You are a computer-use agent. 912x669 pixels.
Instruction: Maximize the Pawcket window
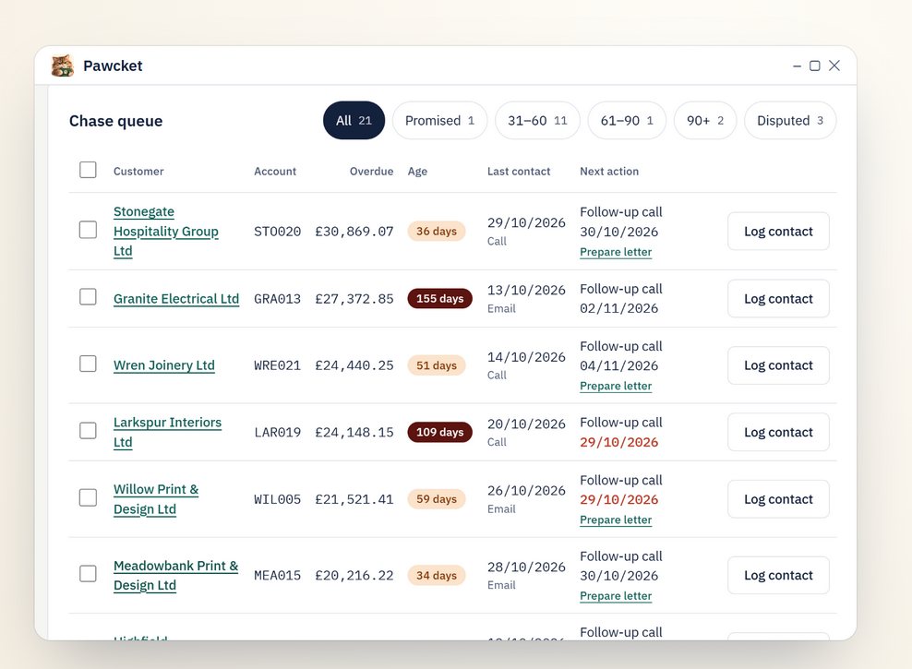pos(815,66)
